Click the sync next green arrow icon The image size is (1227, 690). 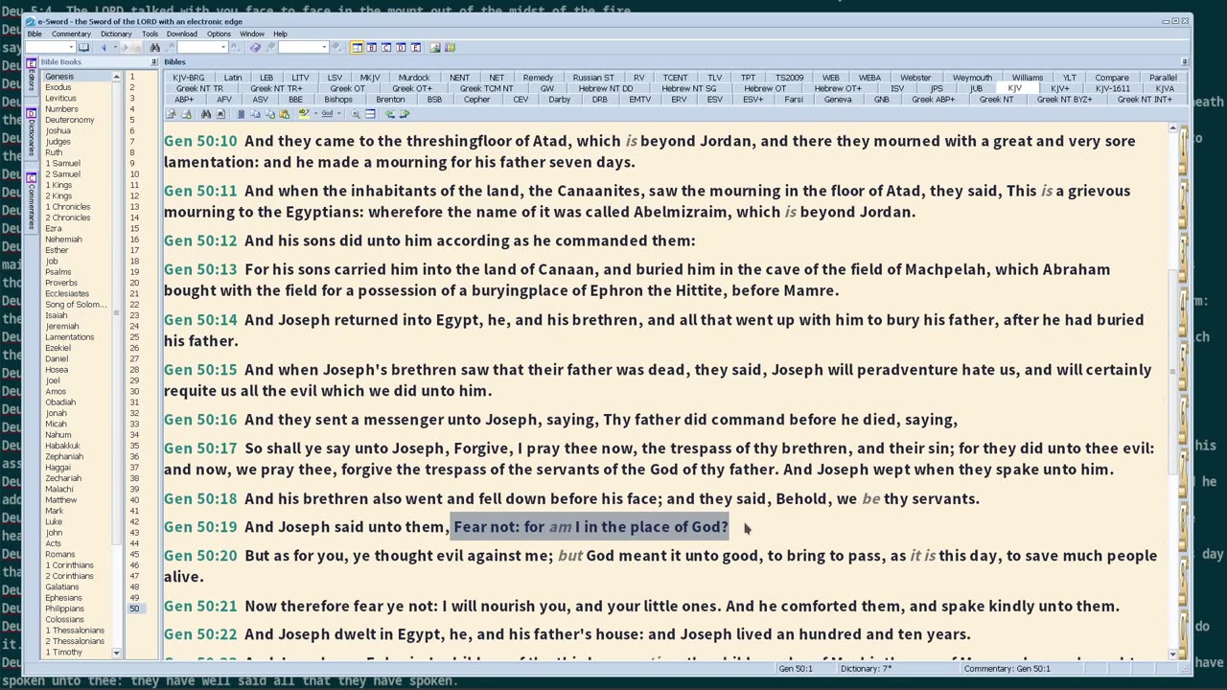pos(405,114)
